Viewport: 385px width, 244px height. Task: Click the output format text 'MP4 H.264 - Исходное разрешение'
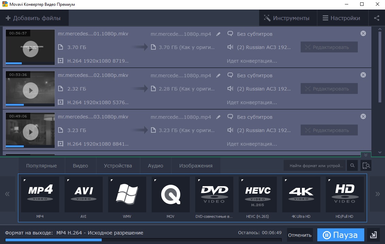point(100,233)
